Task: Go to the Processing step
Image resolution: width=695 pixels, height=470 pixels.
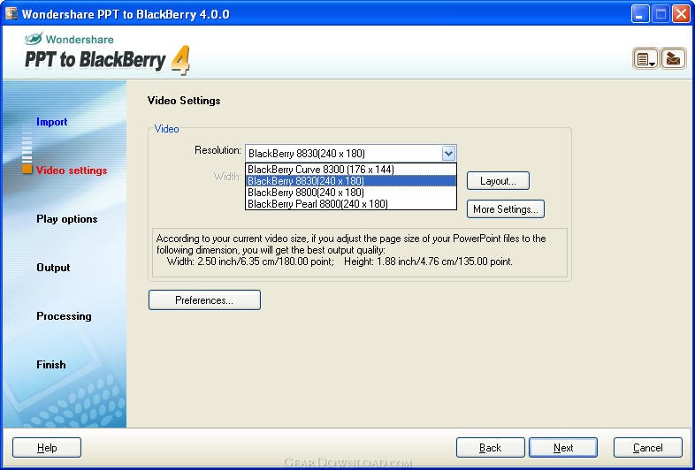Action: pos(64,316)
